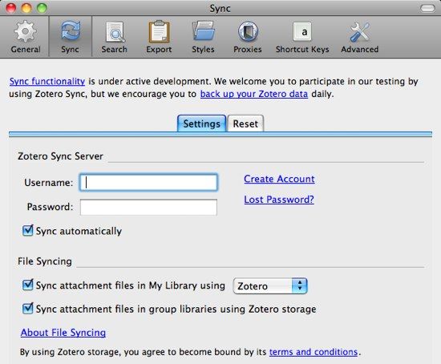Toggle group libraries attachment syncing checkbox

point(28,309)
